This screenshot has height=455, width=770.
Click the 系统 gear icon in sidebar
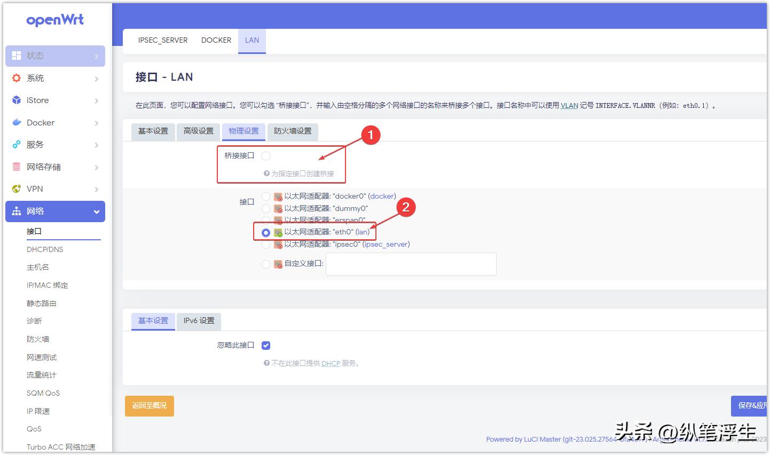tap(16, 77)
